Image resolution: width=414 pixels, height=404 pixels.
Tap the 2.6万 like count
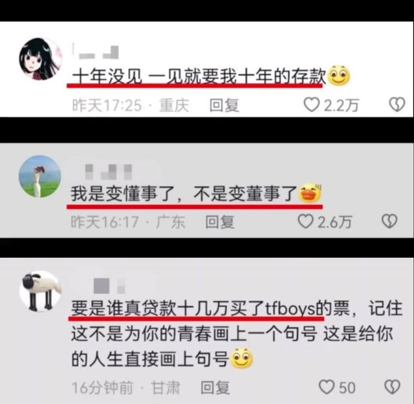click(334, 222)
